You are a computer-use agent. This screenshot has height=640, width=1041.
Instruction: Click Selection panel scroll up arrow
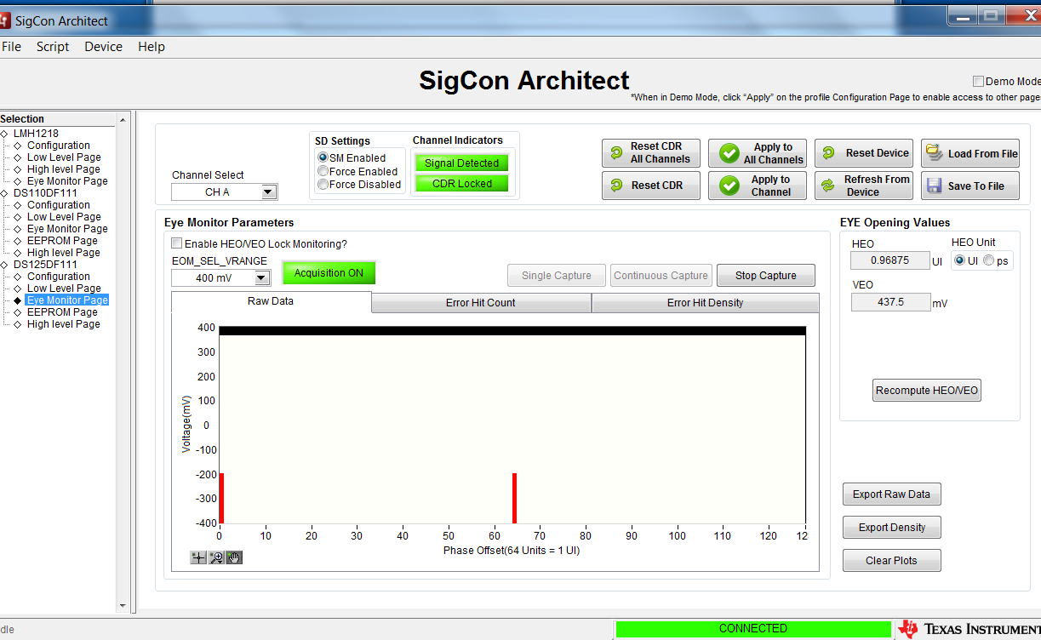[123, 120]
